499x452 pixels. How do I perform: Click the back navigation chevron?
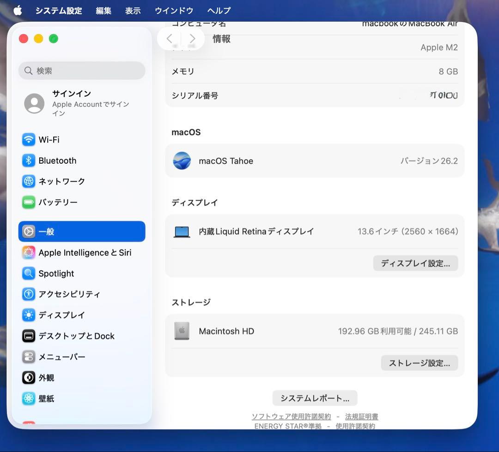pos(170,38)
